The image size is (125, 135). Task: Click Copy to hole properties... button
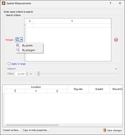[x=36, y=130]
